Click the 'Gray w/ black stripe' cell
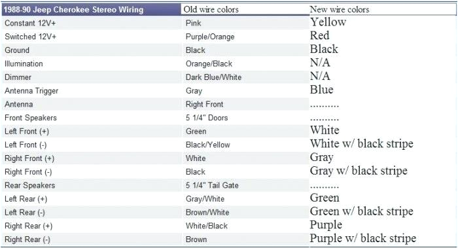458x248 pixels. (359, 171)
